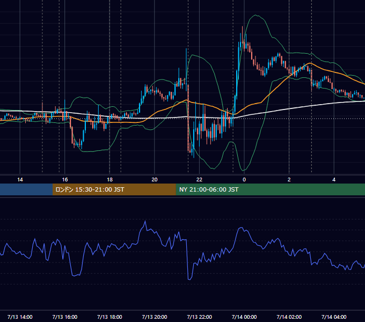Click the 7/14 02:00 time label
The image size is (365, 322).
[x=289, y=317]
